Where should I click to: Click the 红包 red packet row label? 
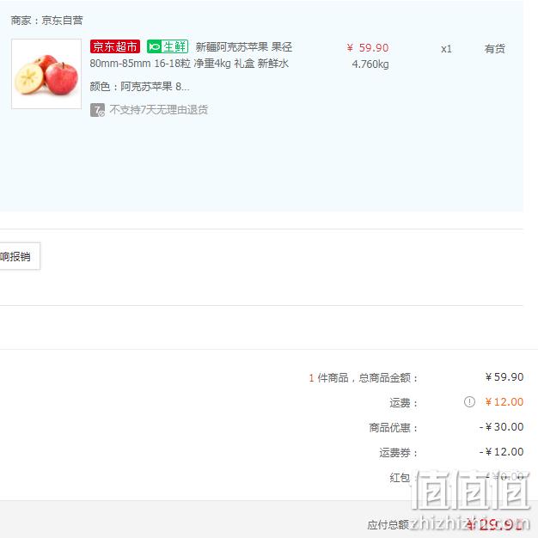point(400,477)
